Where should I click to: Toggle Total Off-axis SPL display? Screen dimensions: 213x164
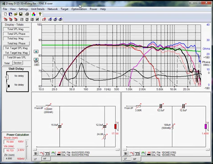16,57
